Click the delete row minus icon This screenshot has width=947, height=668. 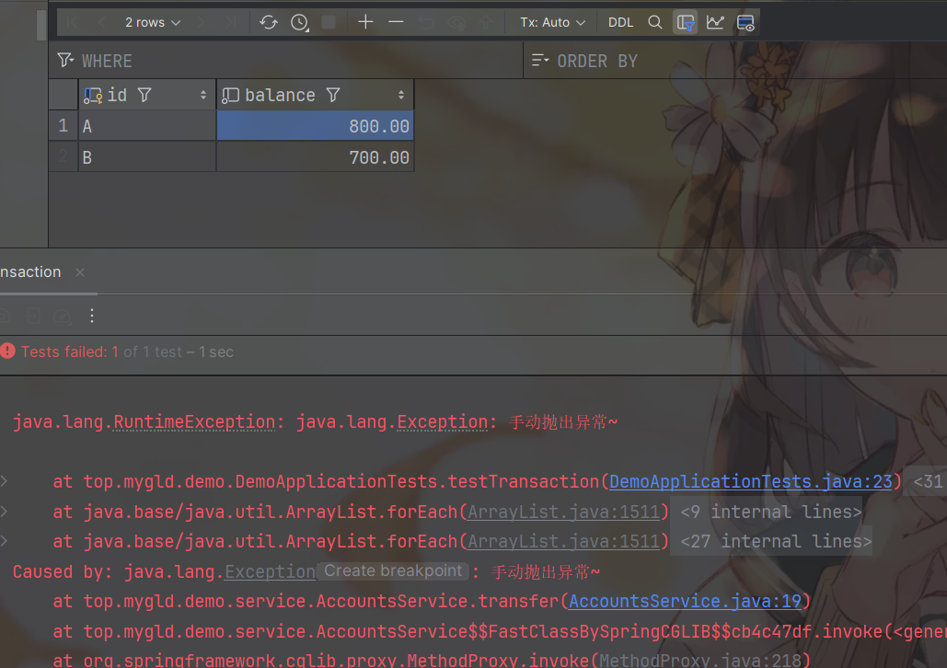tap(396, 22)
